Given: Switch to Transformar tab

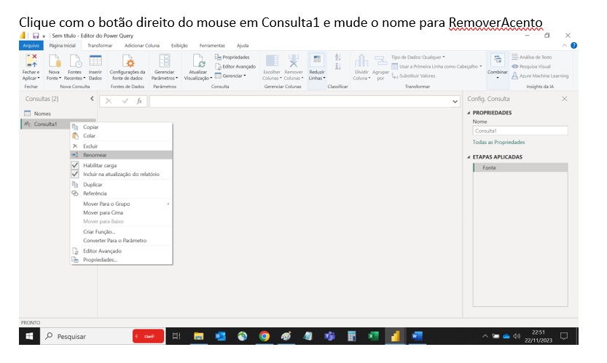Looking at the screenshot, I should click(x=100, y=46).
